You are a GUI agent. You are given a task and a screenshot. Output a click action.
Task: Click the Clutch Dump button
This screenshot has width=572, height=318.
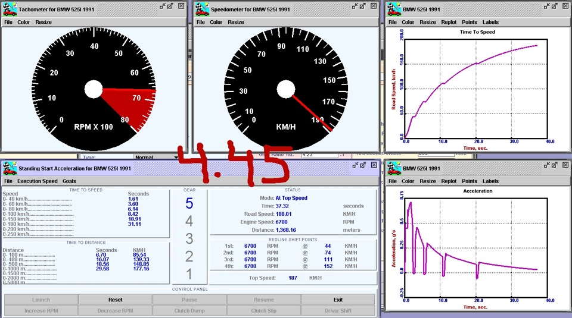click(x=189, y=311)
